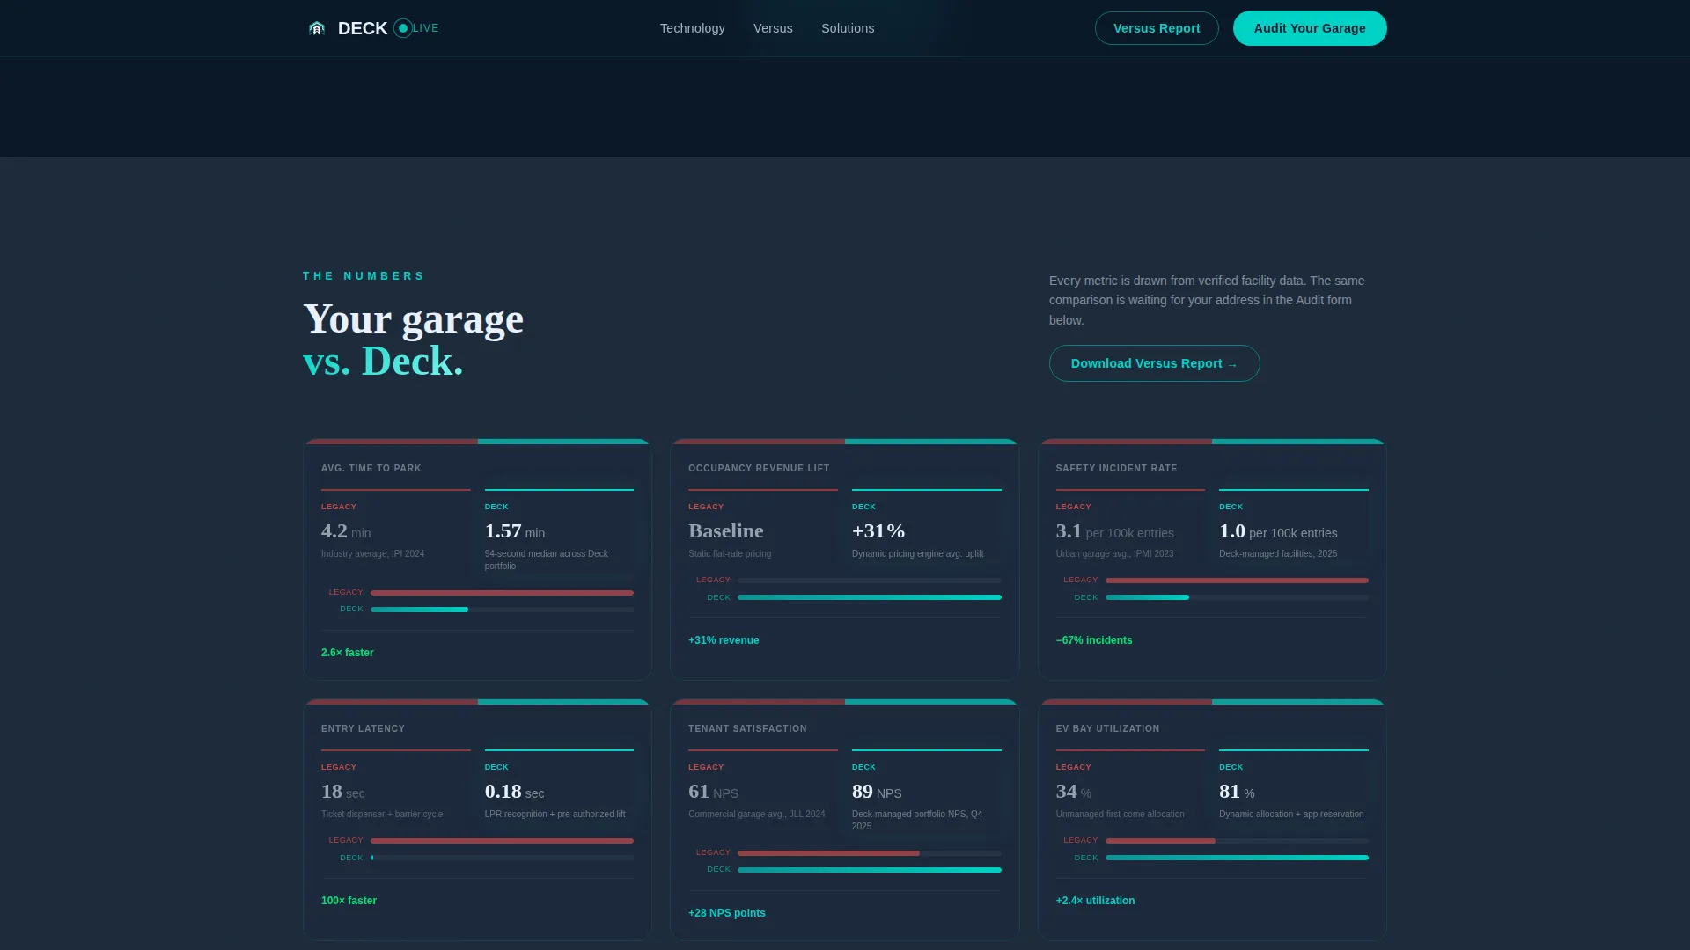1690x950 pixels.
Task: Click 'Industry average, IPI 2024' source note
Action: point(372,554)
